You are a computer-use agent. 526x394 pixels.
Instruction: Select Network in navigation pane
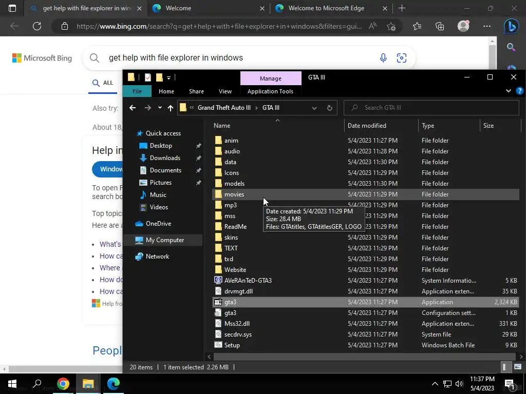click(157, 257)
